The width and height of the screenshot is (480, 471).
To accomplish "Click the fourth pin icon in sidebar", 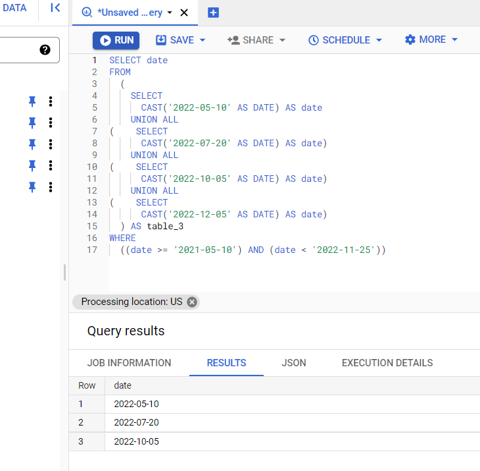I will pos(32,165).
